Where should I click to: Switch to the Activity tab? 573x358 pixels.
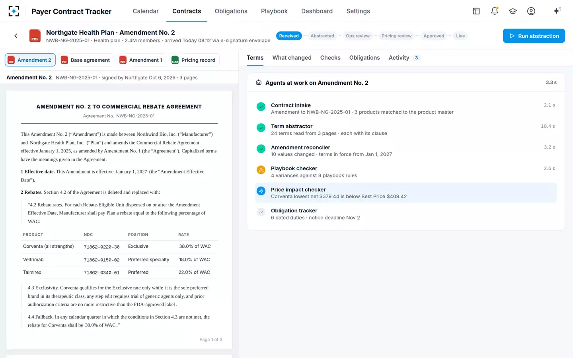tap(403, 58)
